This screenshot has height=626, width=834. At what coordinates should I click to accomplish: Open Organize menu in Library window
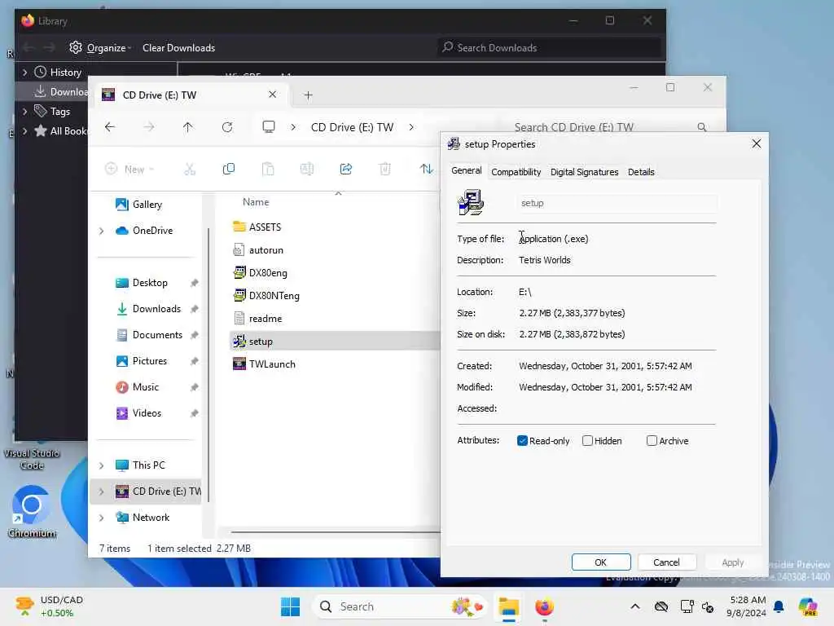click(100, 48)
